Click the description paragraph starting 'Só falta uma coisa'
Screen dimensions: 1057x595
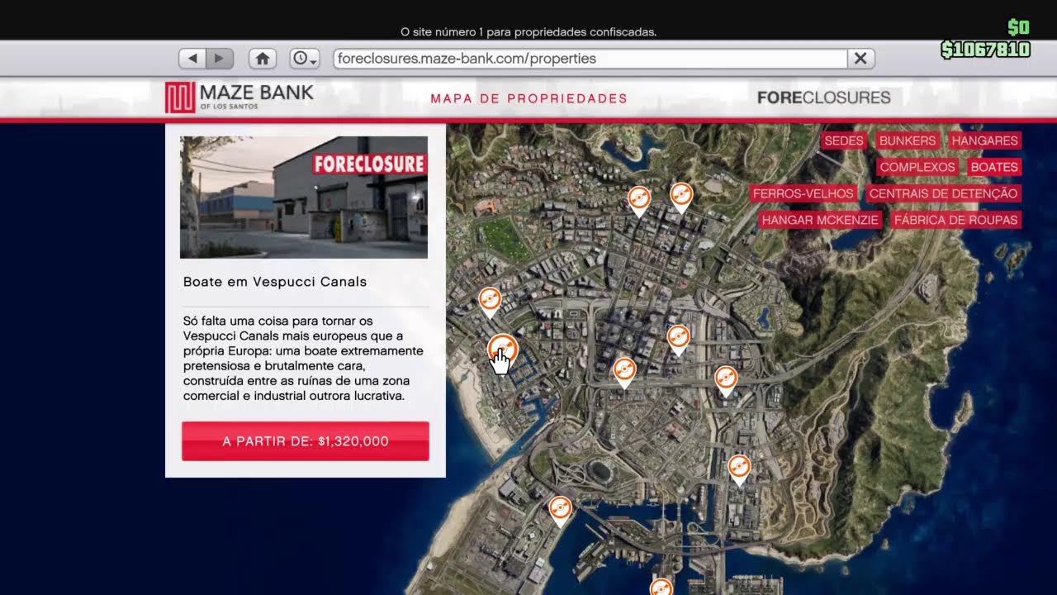[x=303, y=358]
